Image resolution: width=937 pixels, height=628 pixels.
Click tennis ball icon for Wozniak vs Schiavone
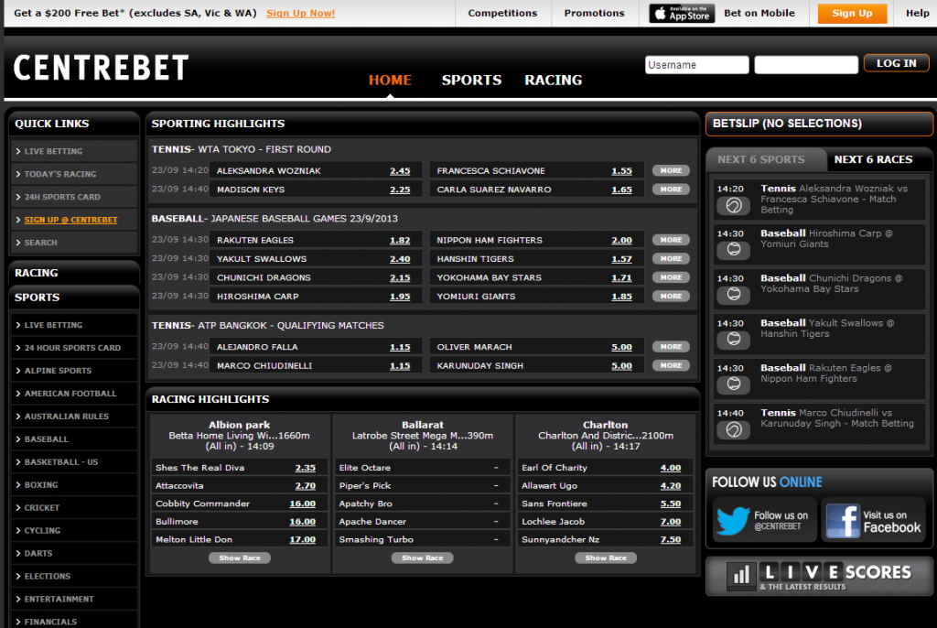pyautogui.click(x=733, y=206)
